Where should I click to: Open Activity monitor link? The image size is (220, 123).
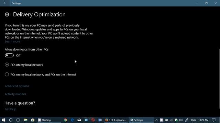pyautogui.click(x=15, y=94)
